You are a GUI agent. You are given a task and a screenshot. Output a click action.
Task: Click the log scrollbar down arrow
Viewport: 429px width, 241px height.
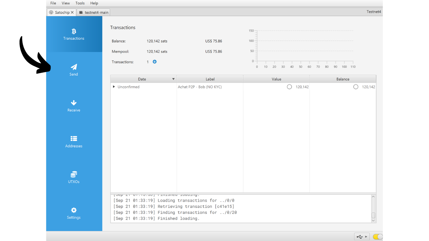coord(373,221)
